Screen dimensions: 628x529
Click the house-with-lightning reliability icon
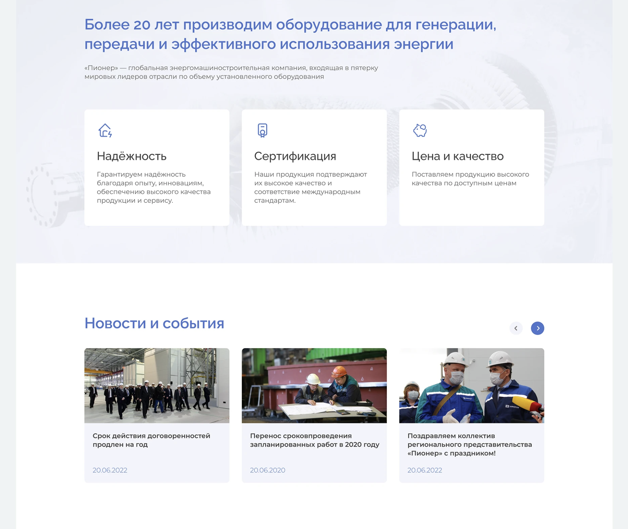click(105, 131)
